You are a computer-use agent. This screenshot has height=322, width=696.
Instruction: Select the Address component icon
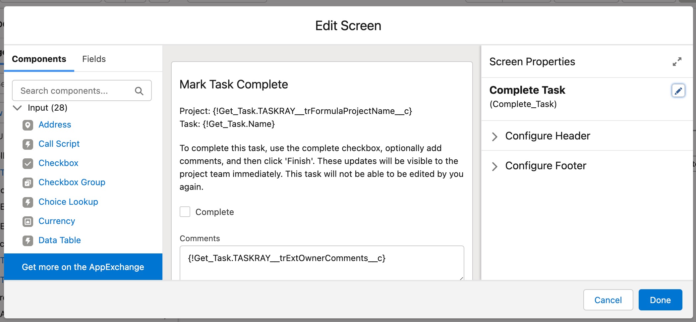tap(28, 125)
